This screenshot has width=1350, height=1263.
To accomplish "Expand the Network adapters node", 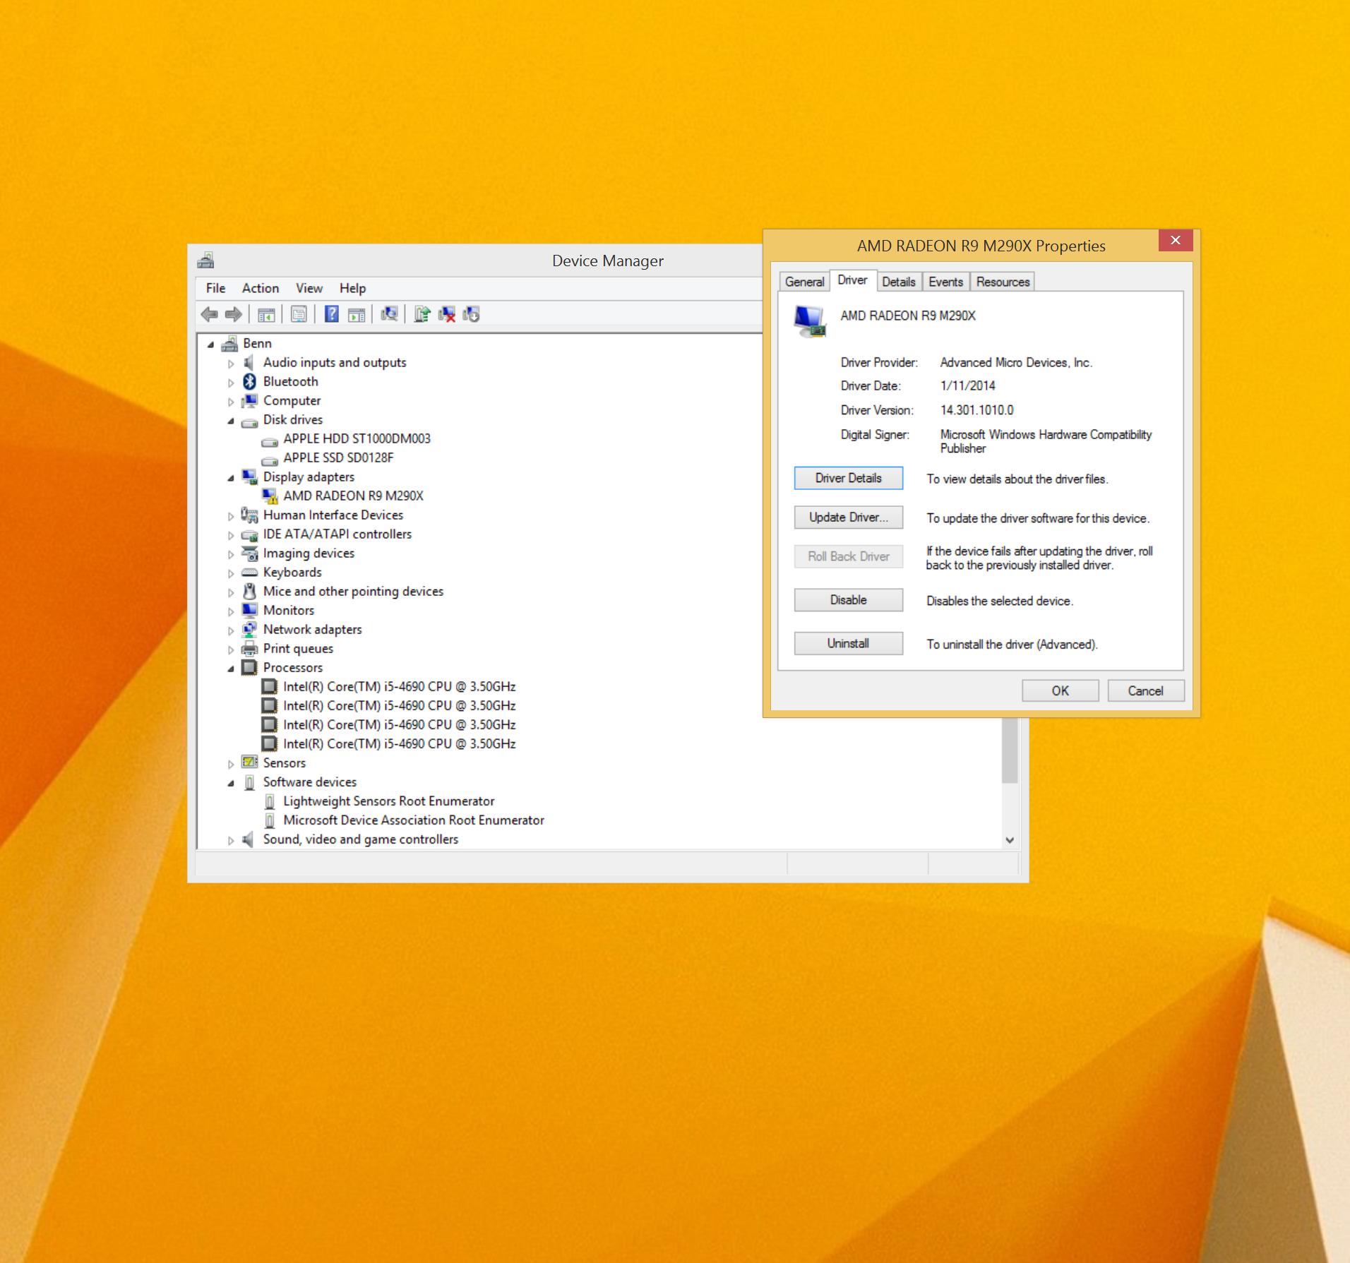I will pos(231,630).
